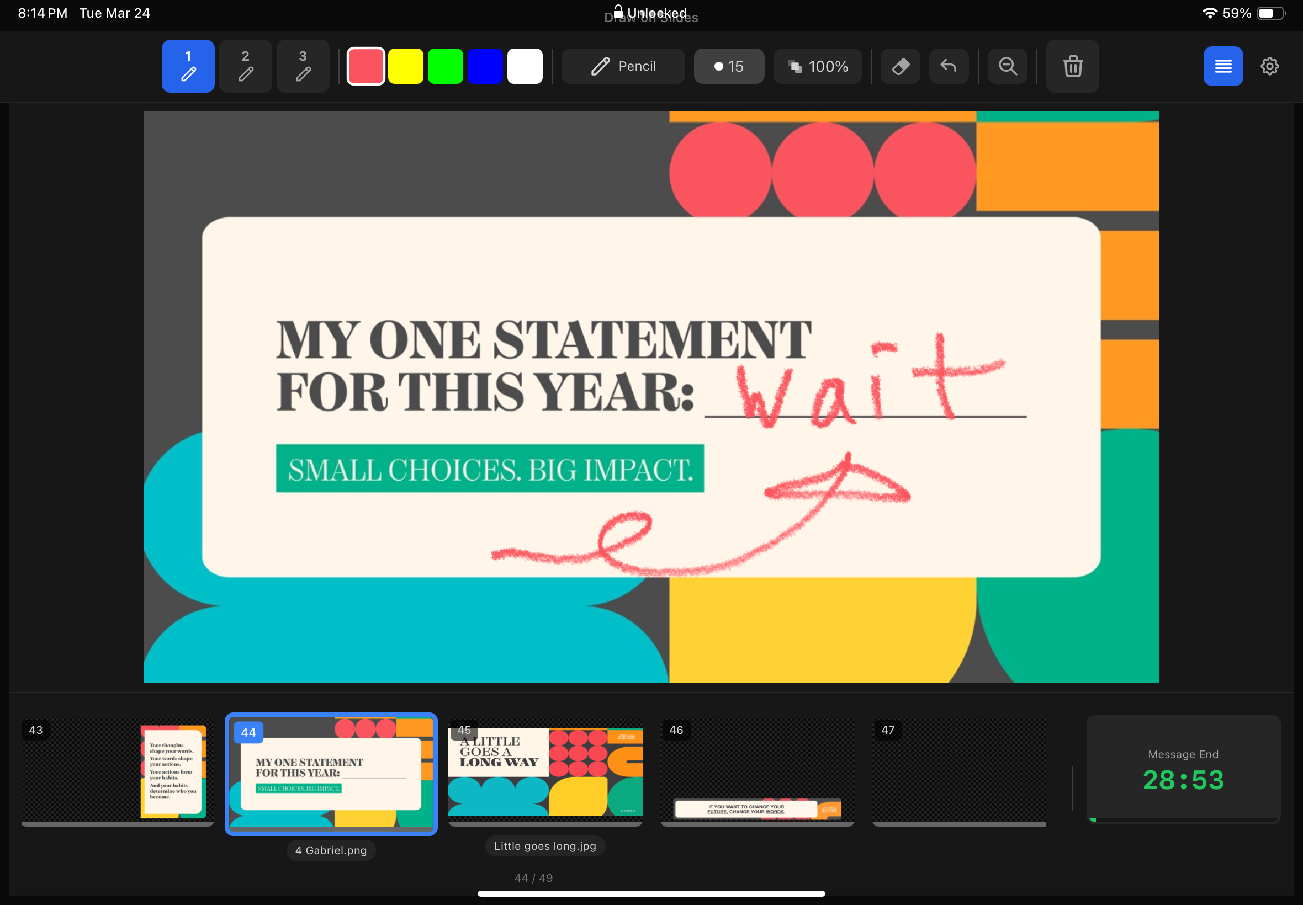Select pencil preset 2 in the toolbar
This screenshot has height=905, width=1303.
(245, 66)
